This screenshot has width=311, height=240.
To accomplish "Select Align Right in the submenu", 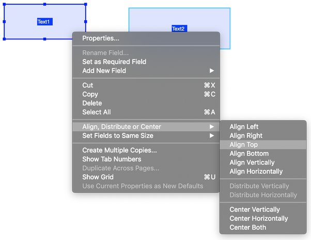I will click(263, 136).
